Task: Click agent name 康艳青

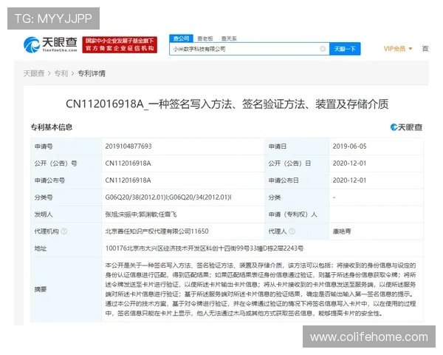Action: [x=342, y=231]
